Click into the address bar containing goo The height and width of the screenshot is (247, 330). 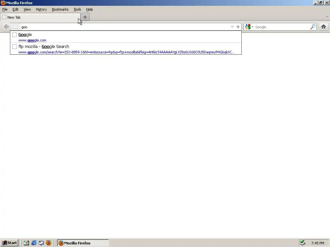(125, 27)
